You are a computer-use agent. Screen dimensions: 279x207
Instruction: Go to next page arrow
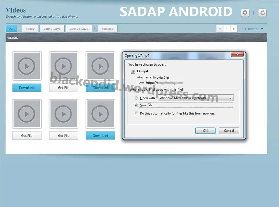[x=234, y=29]
